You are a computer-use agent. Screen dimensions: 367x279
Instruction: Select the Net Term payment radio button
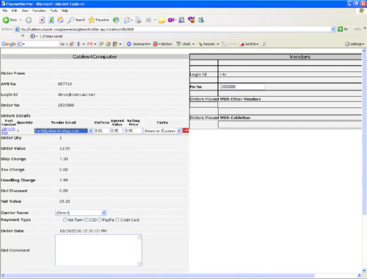click(x=65, y=220)
